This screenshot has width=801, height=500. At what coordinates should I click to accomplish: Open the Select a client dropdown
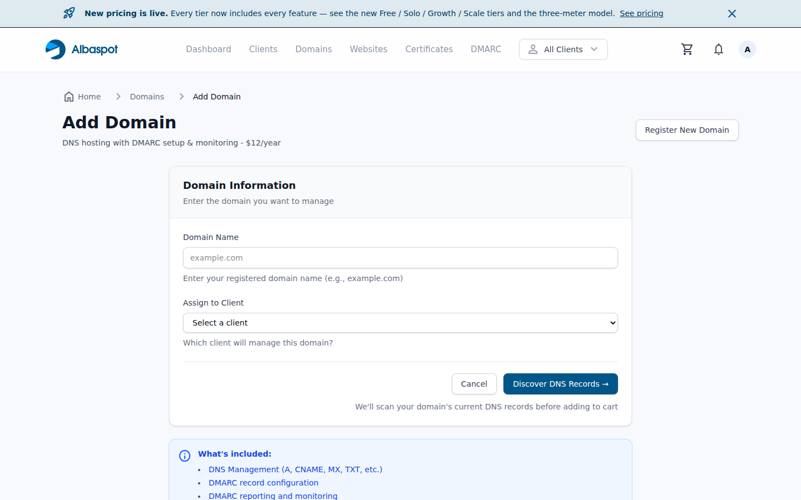[x=400, y=323]
